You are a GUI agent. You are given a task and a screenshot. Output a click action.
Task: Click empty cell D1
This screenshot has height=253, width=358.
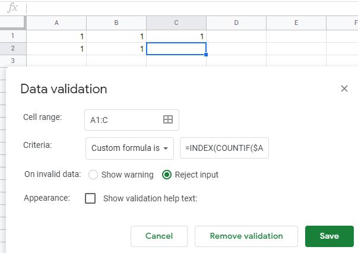(x=236, y=36)
